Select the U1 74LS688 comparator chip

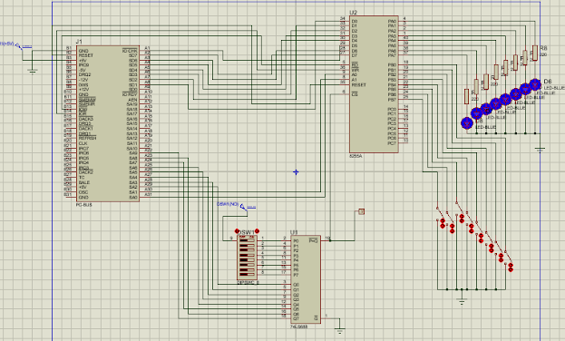306,279
